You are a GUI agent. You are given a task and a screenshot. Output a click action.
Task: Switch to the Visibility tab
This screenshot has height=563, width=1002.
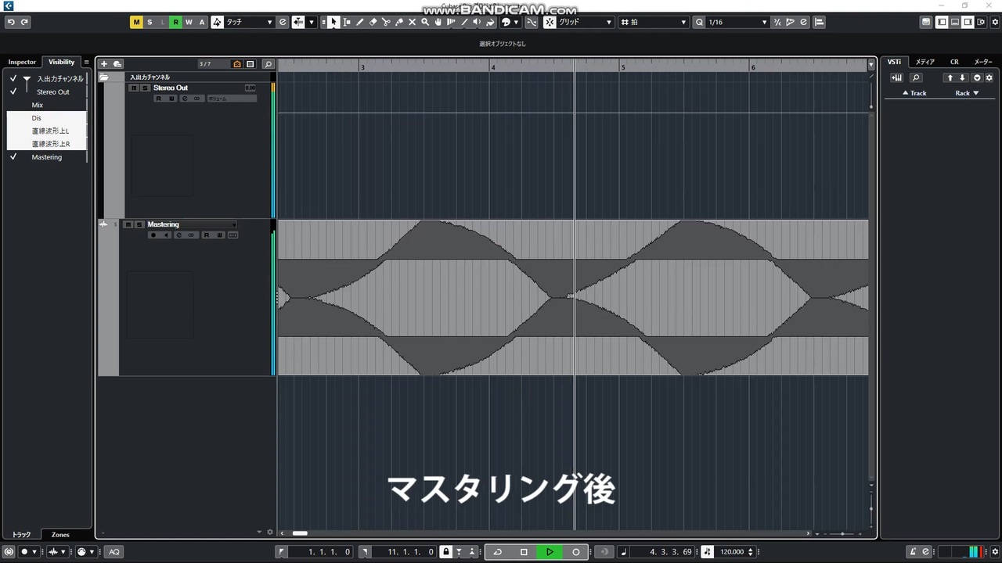(x=61, y=62)
